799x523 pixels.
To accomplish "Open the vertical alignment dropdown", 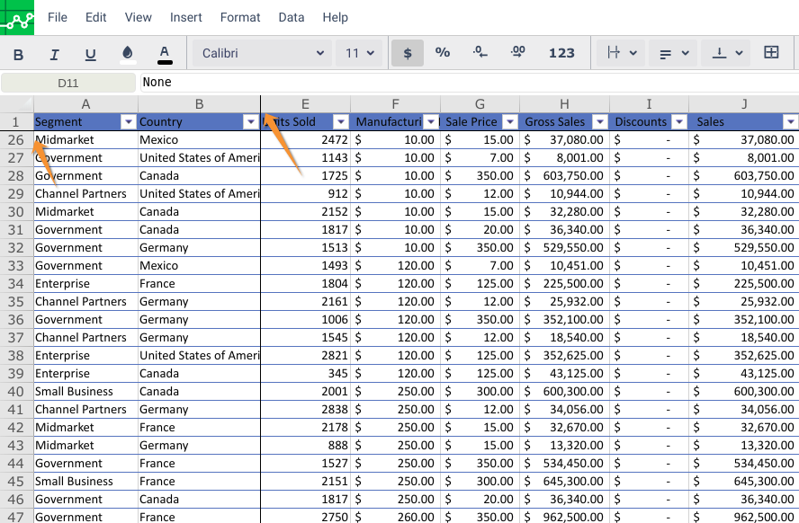I will (728, 53).
